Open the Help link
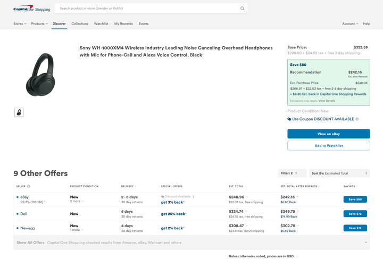This screenshot has width=383, height=260. pyautogui.click(x=367, y=24)
